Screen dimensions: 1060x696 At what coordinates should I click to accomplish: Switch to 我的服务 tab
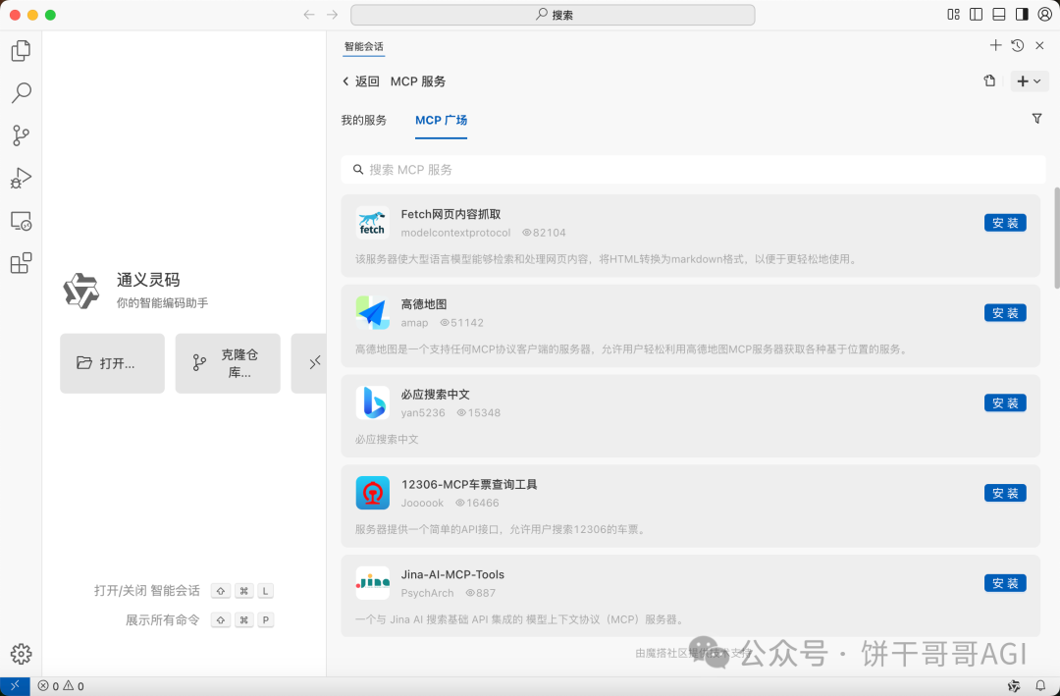pos(364,120)
